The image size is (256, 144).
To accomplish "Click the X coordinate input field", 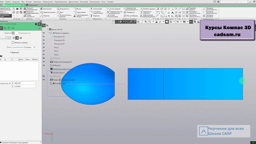I will (x=24, y=83).
